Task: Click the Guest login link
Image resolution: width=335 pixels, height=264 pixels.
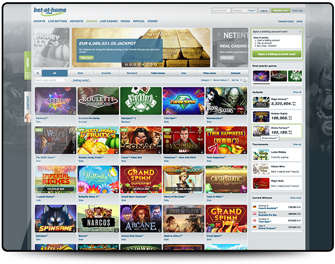Action: coord(298,11)
